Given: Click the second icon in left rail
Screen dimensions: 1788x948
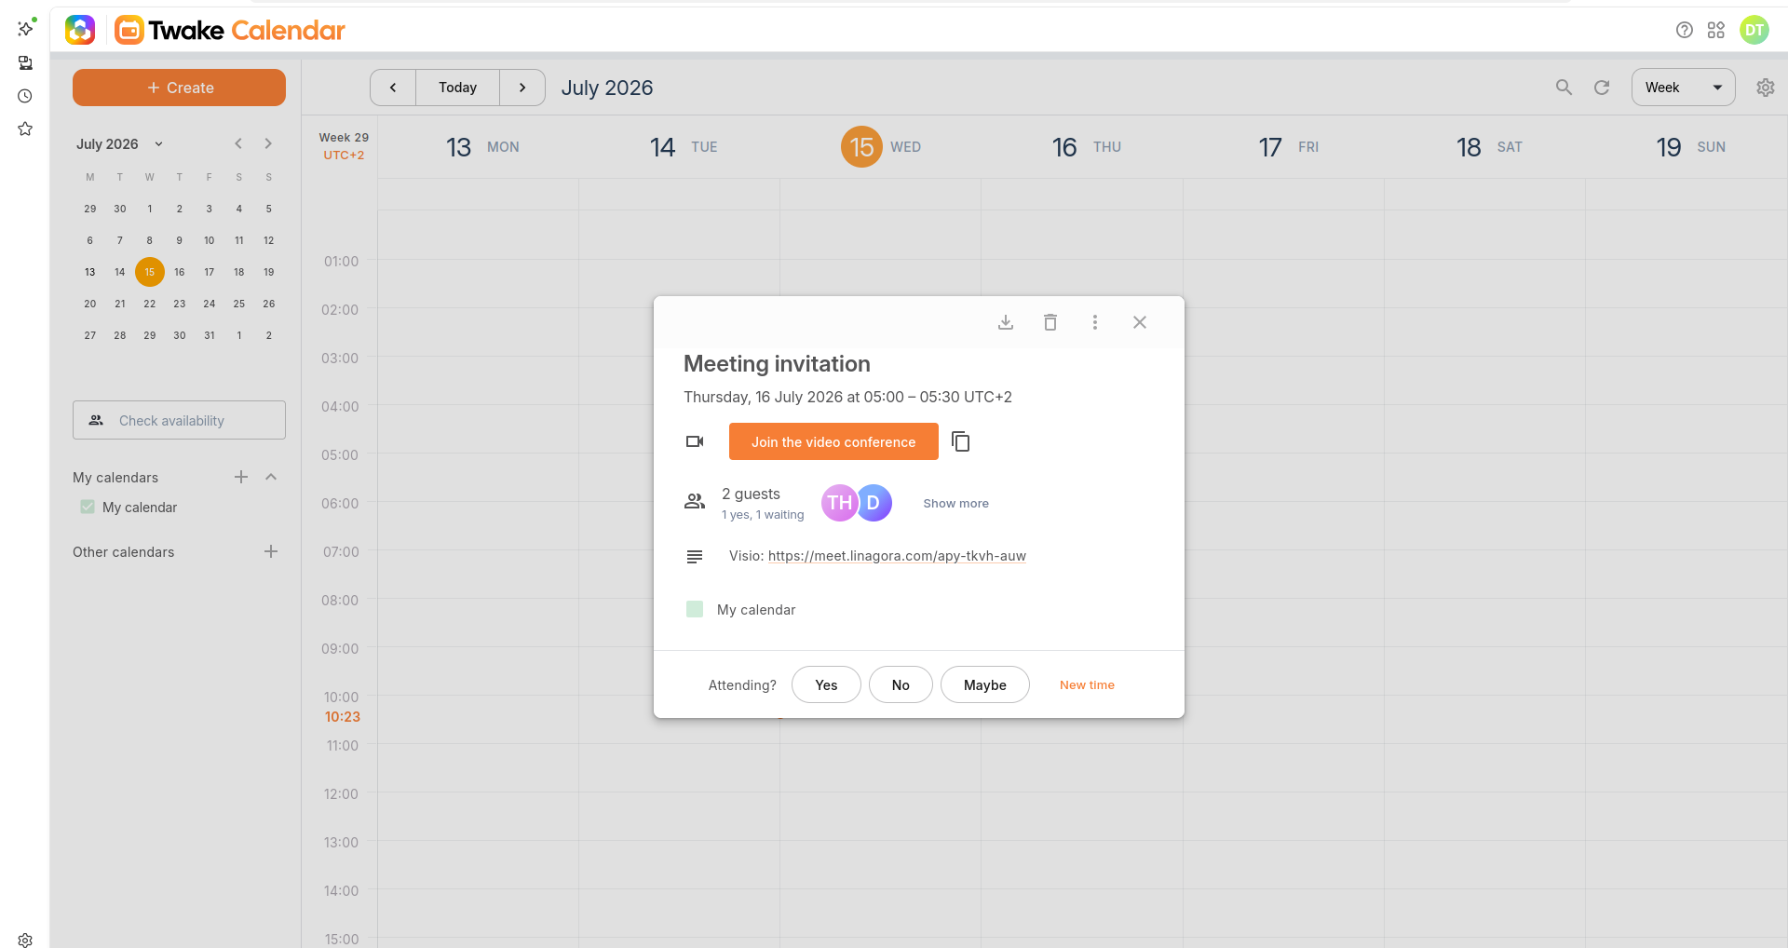Looking at the screenshot, I should click(x=25, y=62).
